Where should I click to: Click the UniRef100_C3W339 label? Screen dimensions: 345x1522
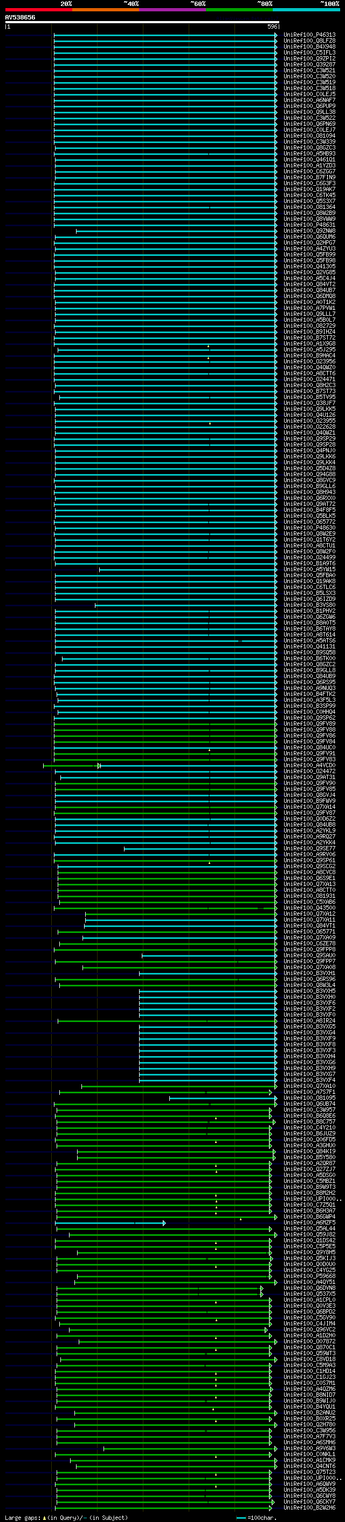[309, 142]
